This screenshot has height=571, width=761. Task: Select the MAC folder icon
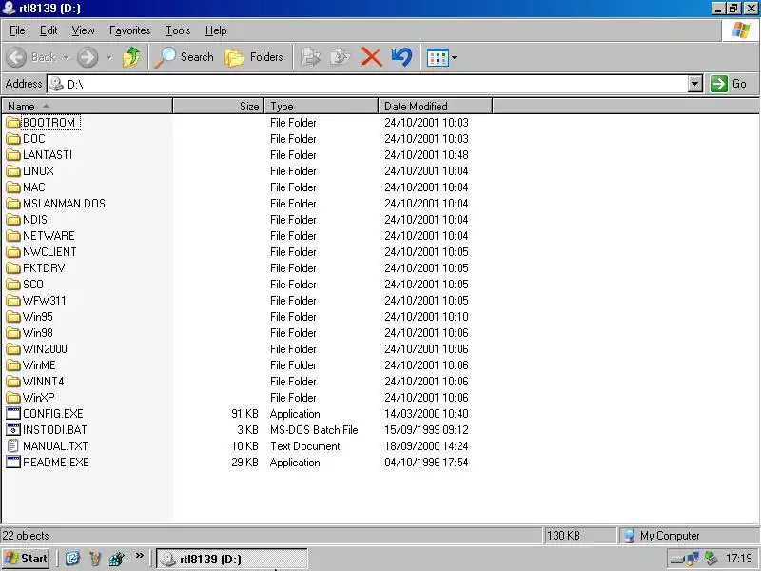point(13,187)
